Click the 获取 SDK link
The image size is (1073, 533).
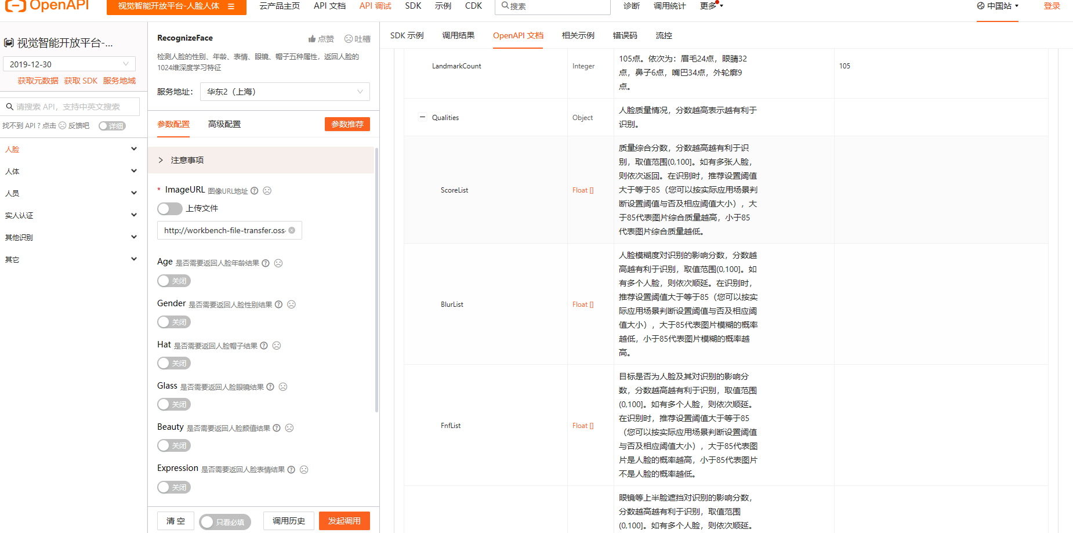tap(81, 81)
